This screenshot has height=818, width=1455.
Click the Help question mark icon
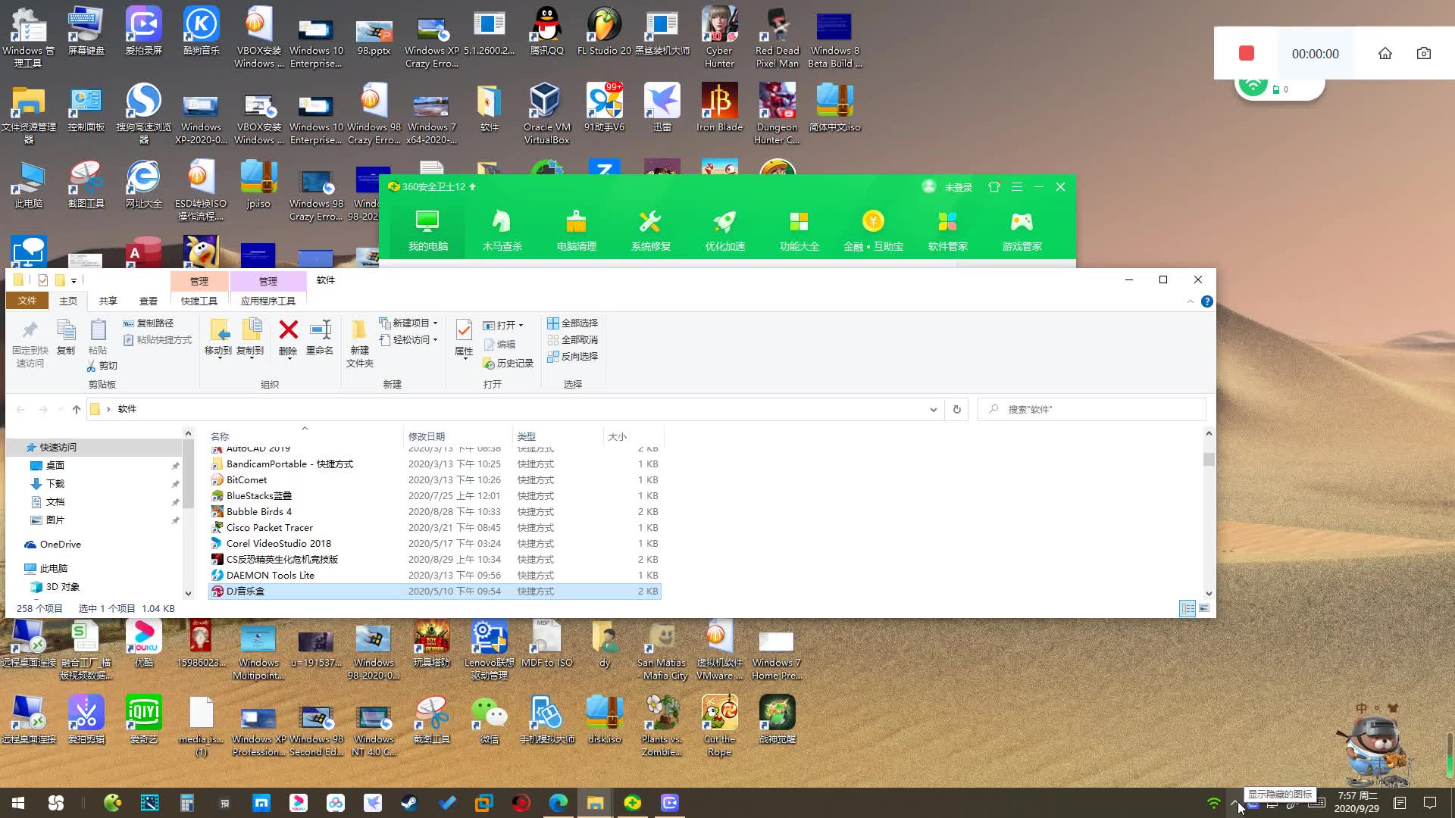coord(1207,301)
